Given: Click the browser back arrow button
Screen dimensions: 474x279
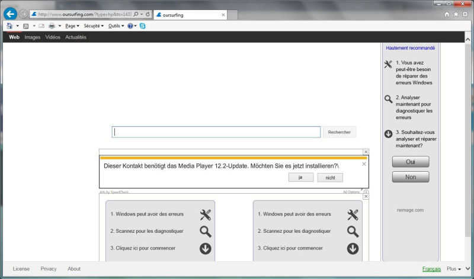Looking at the screenshot, I should point(10,14).
